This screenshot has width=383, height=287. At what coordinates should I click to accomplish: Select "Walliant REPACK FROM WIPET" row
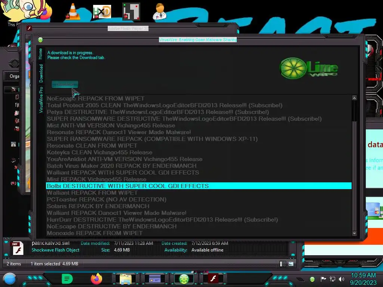pyautogui.click(x=199, y=193)
